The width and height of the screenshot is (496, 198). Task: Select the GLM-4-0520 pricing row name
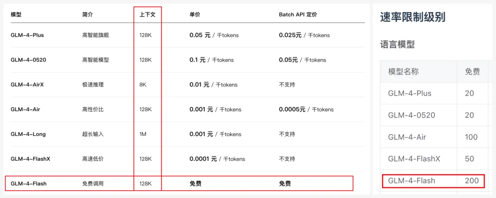click(x=28, y=60)
